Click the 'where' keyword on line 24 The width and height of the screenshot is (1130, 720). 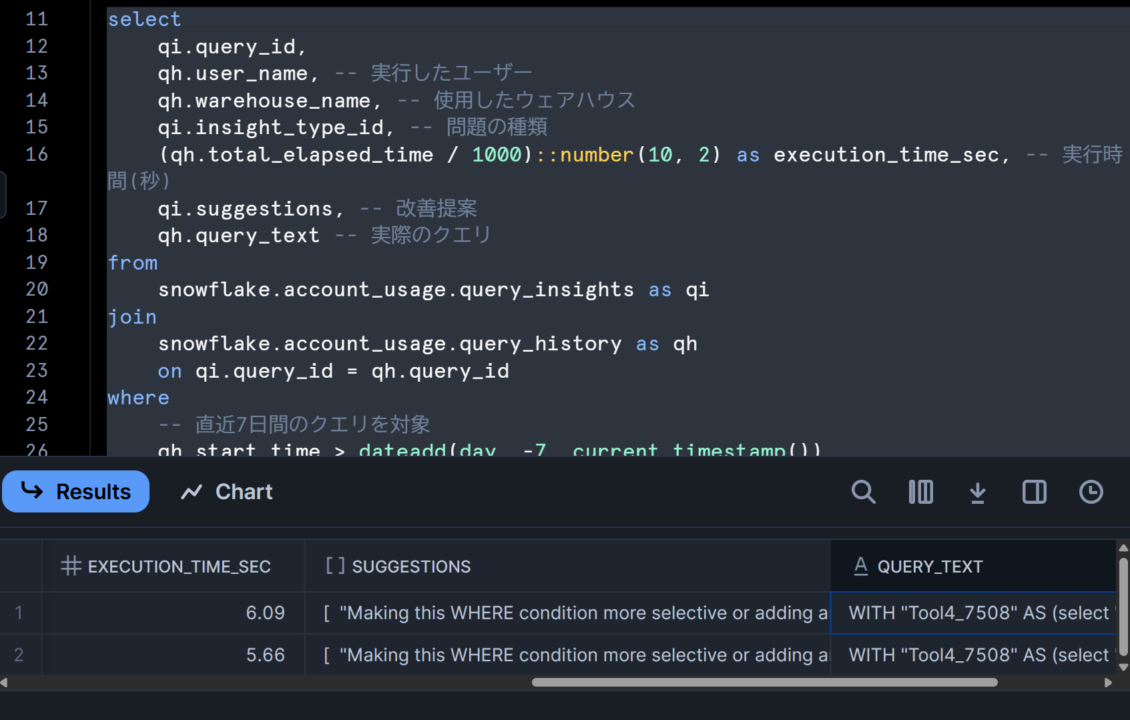click(x=138, y=398)
